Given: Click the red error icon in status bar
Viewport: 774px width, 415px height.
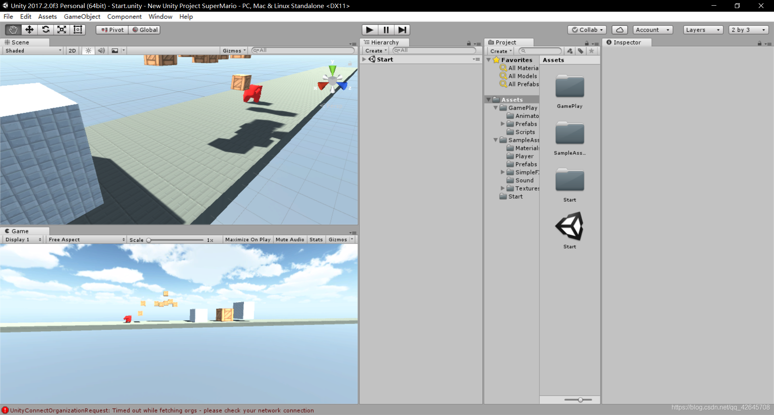Looking at the screenshot, I should coord(5,410).
